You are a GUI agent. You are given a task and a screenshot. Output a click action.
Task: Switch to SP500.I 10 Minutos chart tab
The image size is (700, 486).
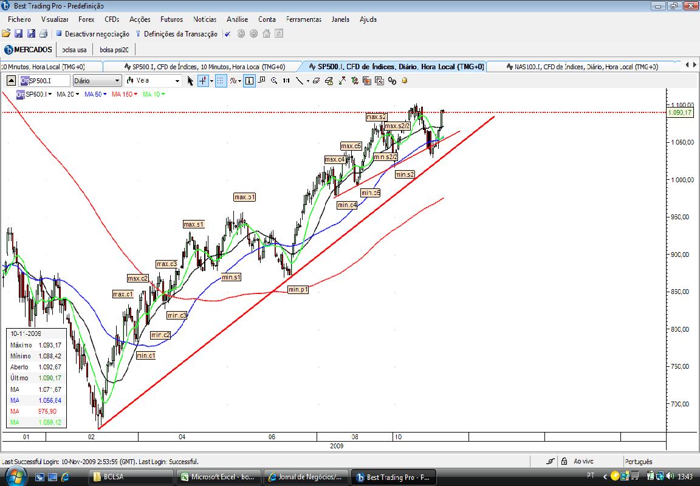point(205,67)
